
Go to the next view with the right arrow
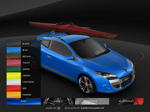point(143,56)
